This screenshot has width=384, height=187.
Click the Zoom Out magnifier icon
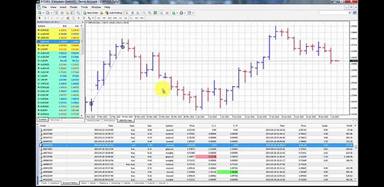point(150,13)
